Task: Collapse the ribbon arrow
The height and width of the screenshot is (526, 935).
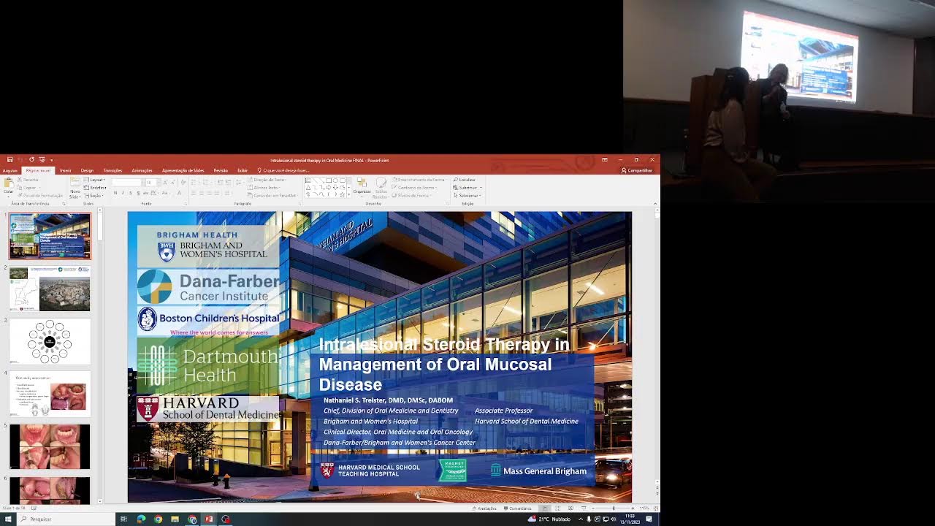Action: click(654, 204)
